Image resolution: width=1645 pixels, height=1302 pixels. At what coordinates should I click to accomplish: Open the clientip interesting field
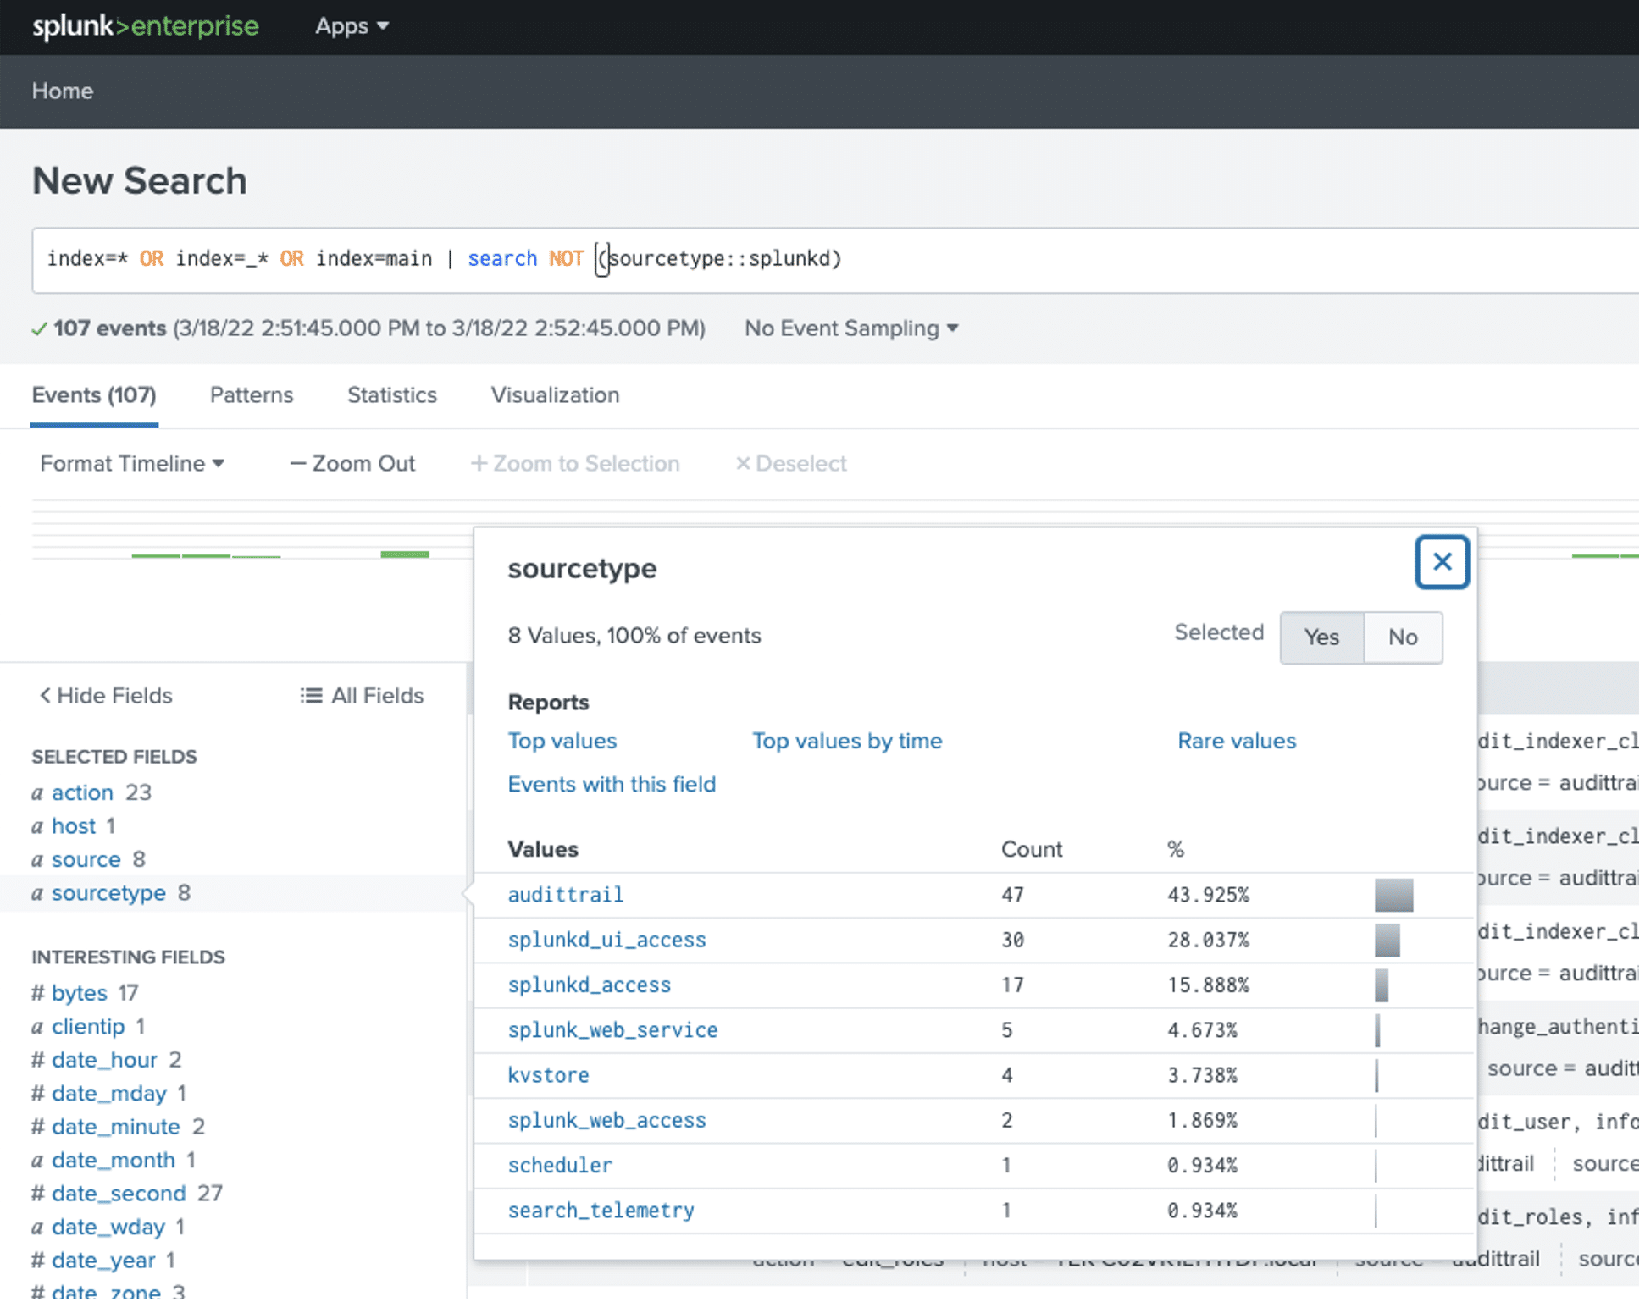pos(88,1027)
